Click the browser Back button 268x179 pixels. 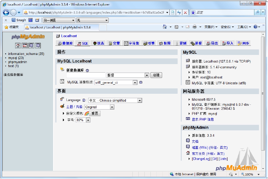pos(6,12)
